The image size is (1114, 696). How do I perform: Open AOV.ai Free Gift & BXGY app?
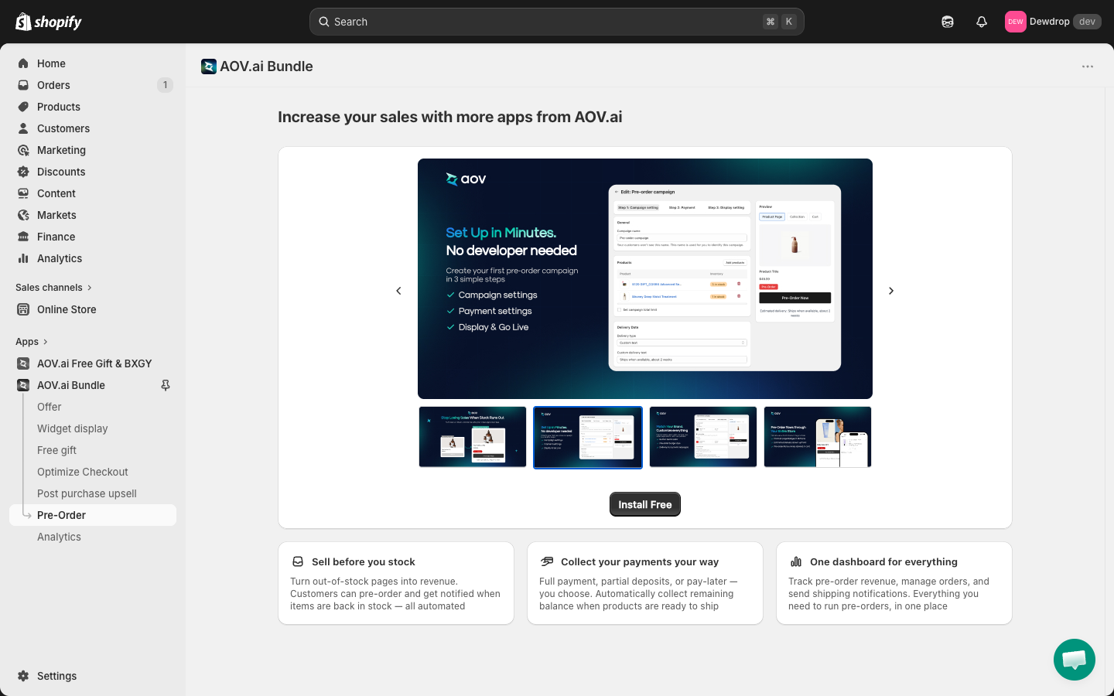pos(93,363)
